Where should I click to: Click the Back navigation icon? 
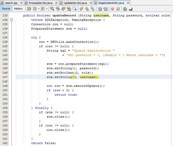(35, 9)
